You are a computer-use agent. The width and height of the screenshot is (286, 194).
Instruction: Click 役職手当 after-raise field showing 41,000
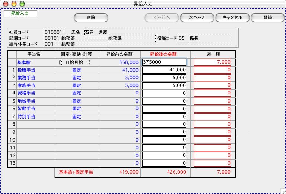coord(164,70)
